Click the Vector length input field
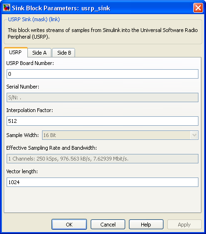Viewport: 206px width, 234px height. [103, 182]
